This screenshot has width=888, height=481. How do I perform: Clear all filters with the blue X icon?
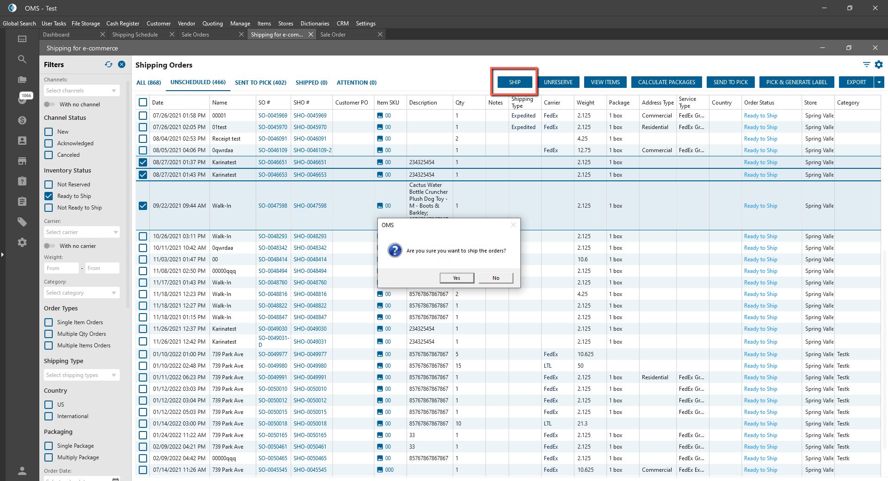122,65
